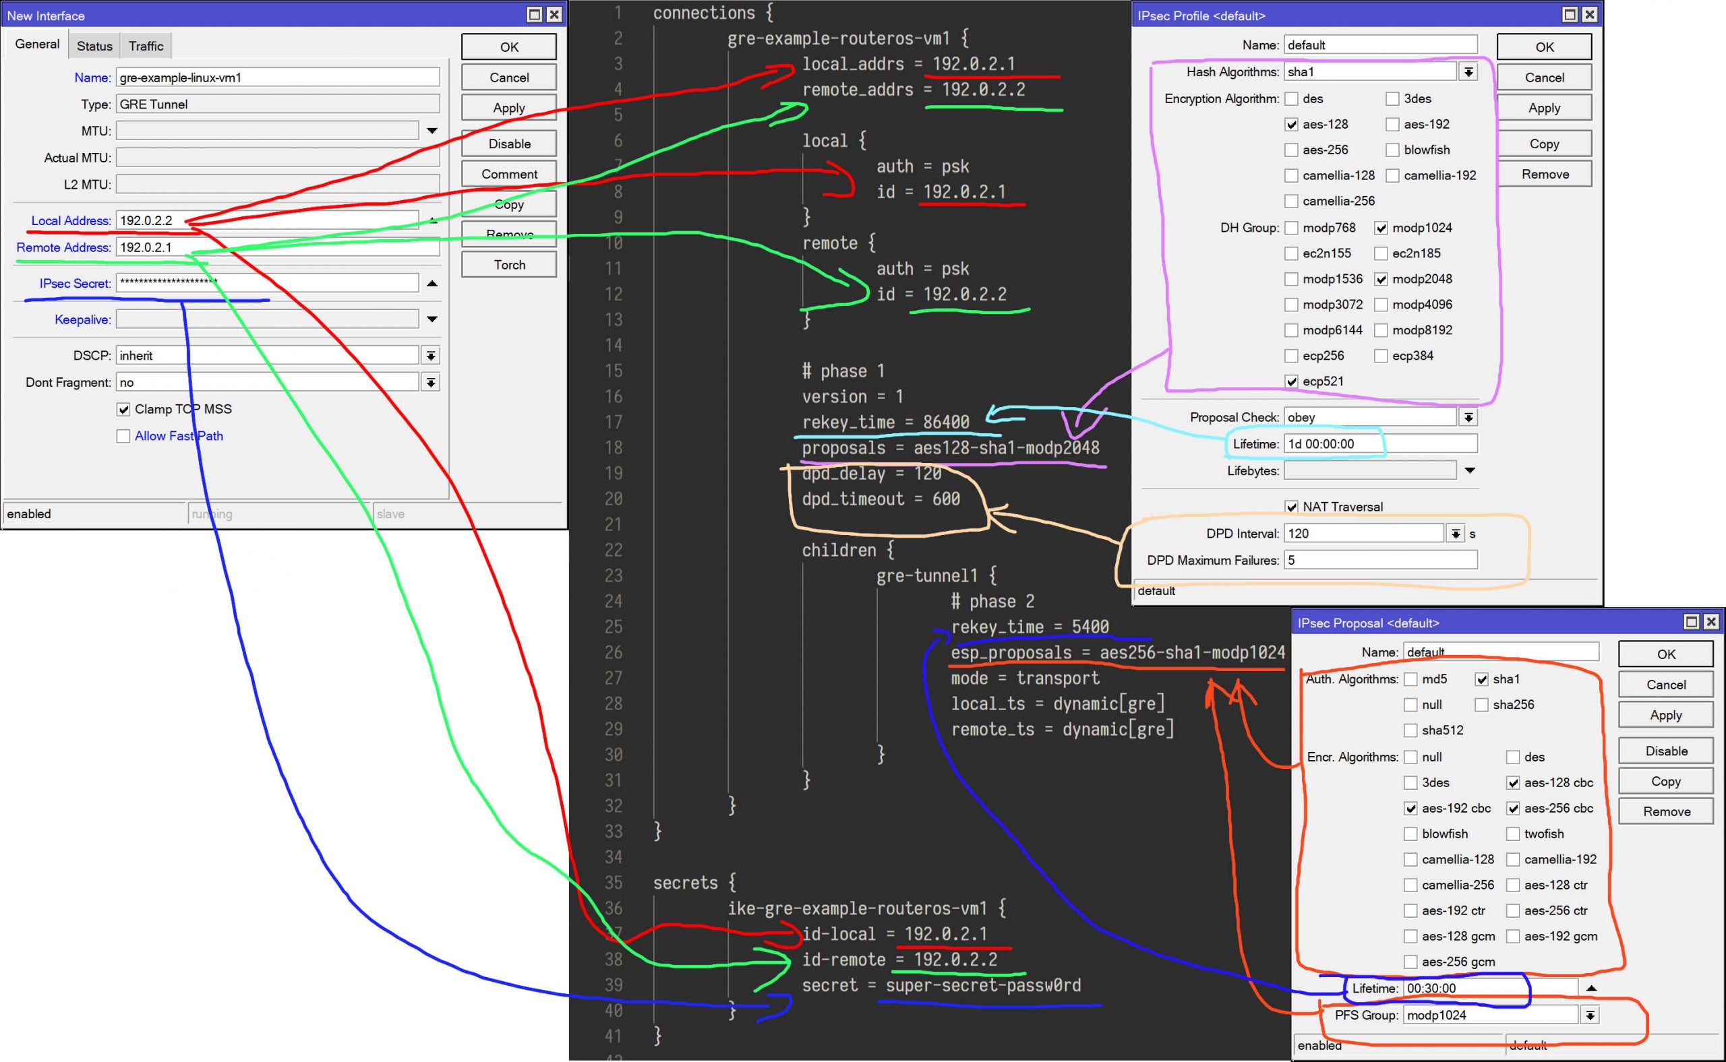Switch to the Traffic tab
This screenshot has width=1726, height=1062.
(x=146, y=46)
